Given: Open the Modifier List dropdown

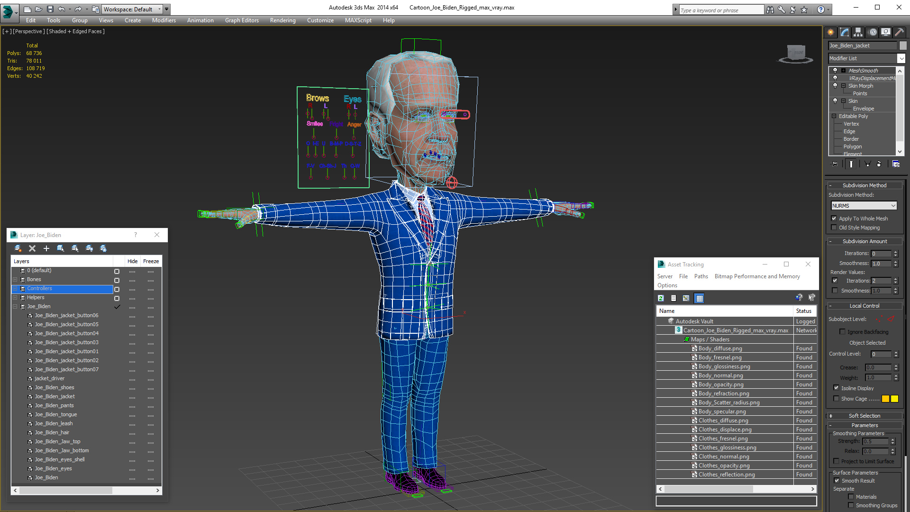Looking at the screenshot, I should (x=901, y=58).
